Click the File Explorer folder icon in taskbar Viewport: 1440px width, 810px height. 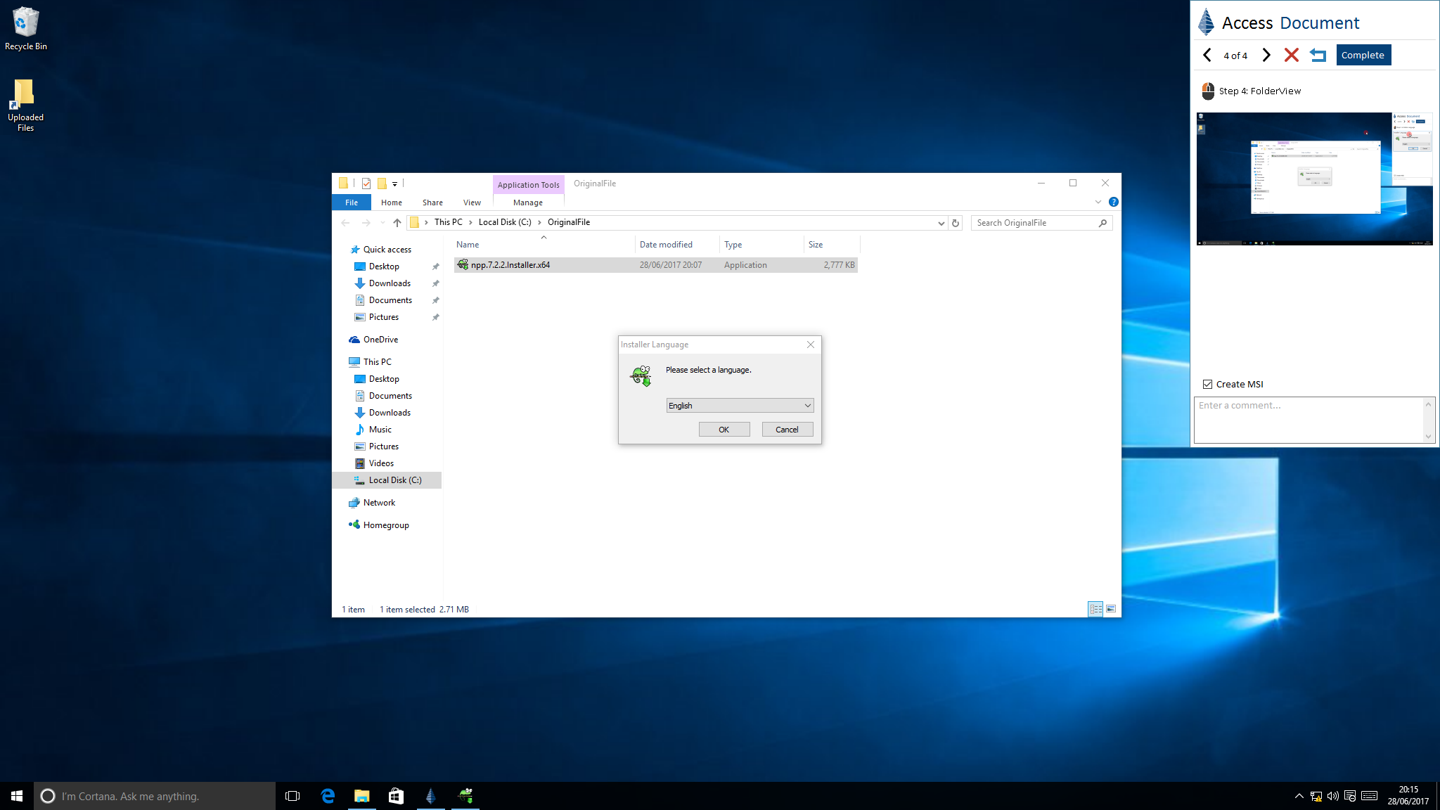point(361,796)
